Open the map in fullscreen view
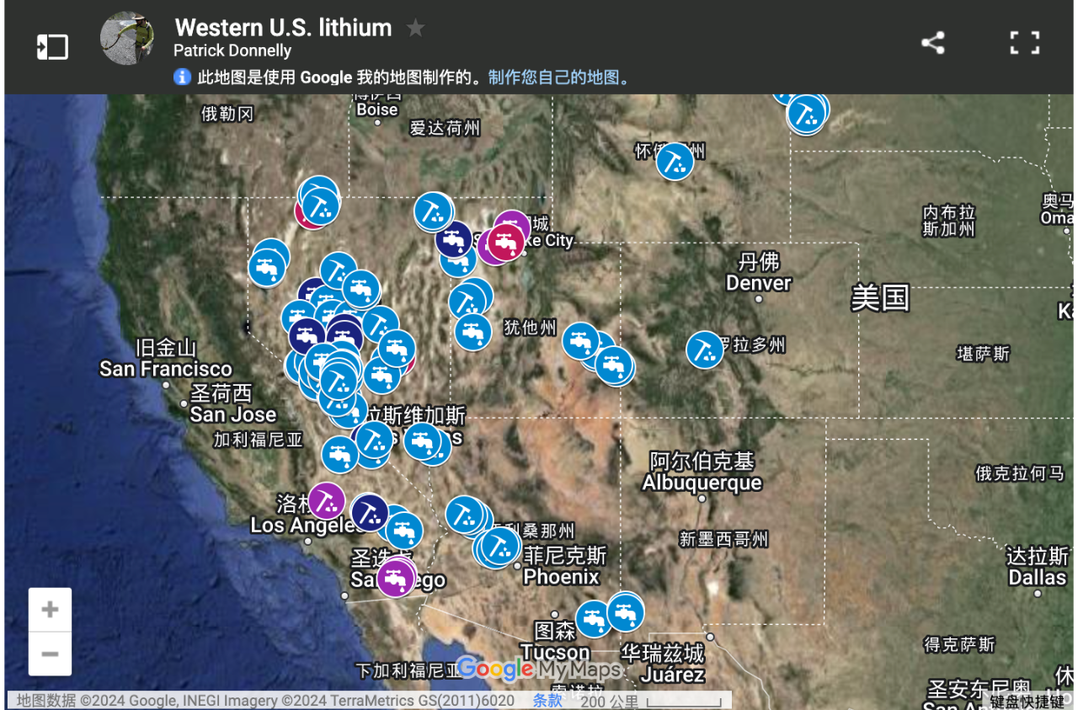 pos(1024,43)
